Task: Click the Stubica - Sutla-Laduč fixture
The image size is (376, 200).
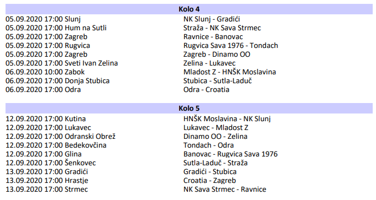Action: pos(217,81)
